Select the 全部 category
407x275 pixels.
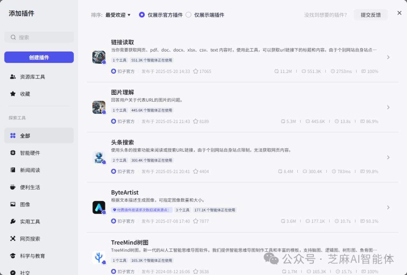[x=39, y=135]
